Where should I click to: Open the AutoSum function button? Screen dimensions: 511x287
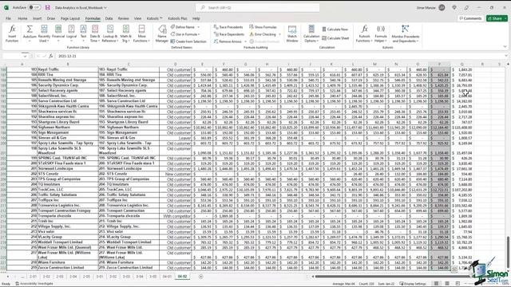coord(30,33)
